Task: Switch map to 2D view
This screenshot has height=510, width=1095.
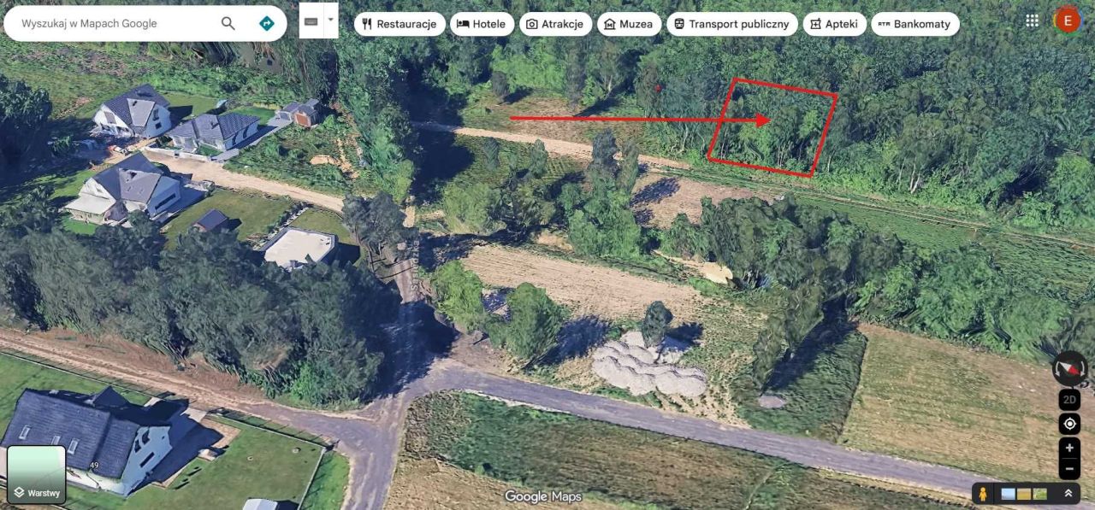Action: [x=1069, y=399]
